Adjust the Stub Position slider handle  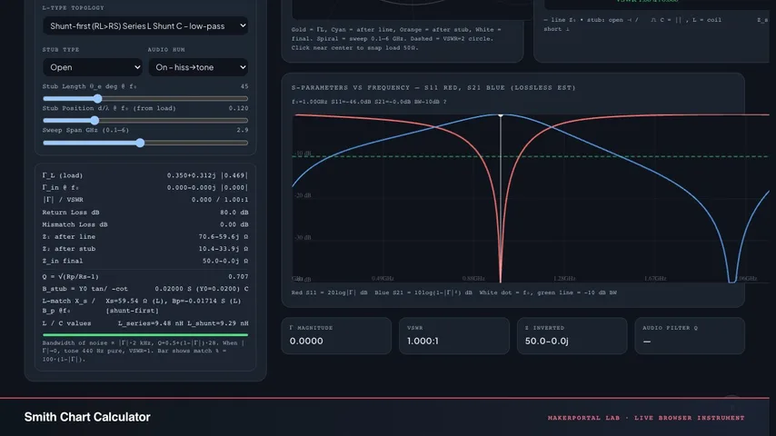click(95, 120)
